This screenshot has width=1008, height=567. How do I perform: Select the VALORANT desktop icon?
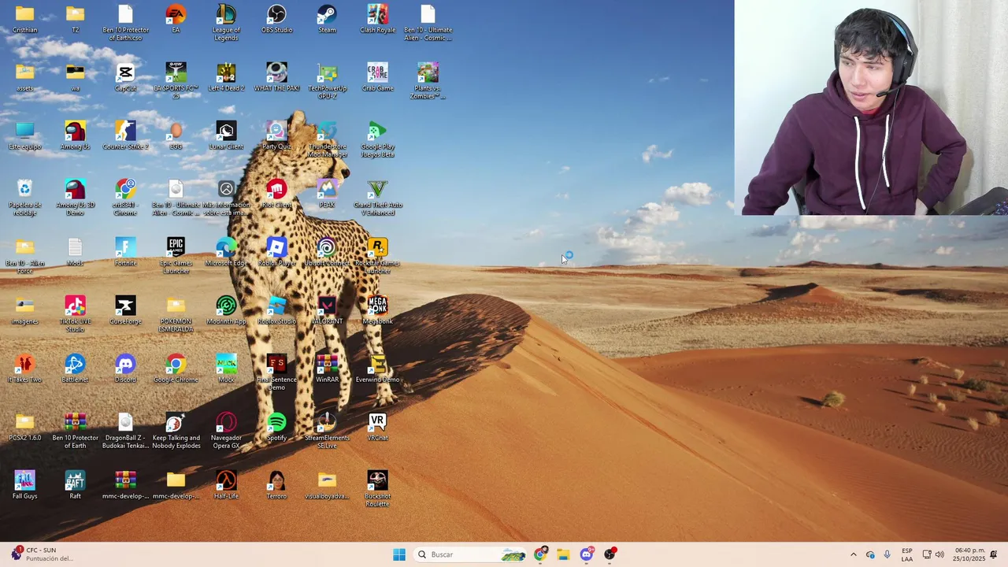[327, 310]
